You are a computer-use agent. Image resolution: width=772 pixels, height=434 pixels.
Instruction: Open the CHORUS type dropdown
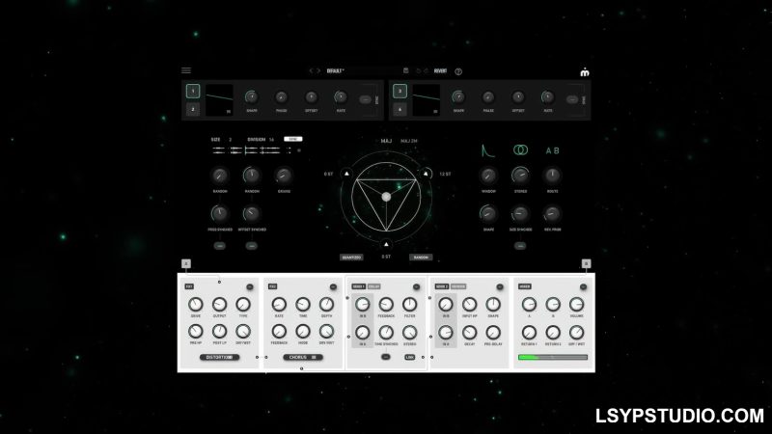[x=303, y=357]
